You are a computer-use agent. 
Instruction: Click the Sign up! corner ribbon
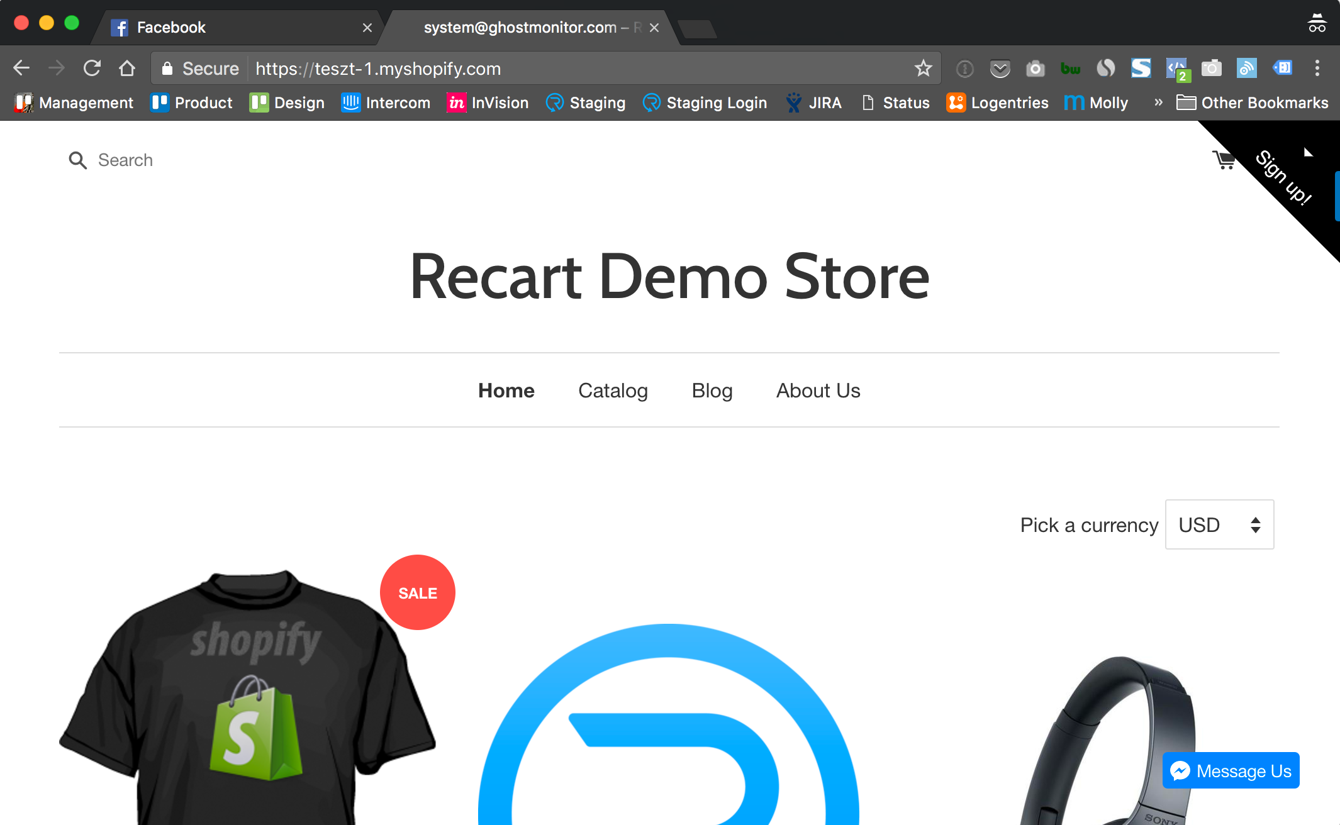1283,177
